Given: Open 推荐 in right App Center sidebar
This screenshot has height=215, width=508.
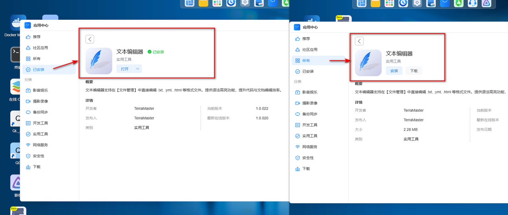Looking at the screenshot, I should coord(319,39).
